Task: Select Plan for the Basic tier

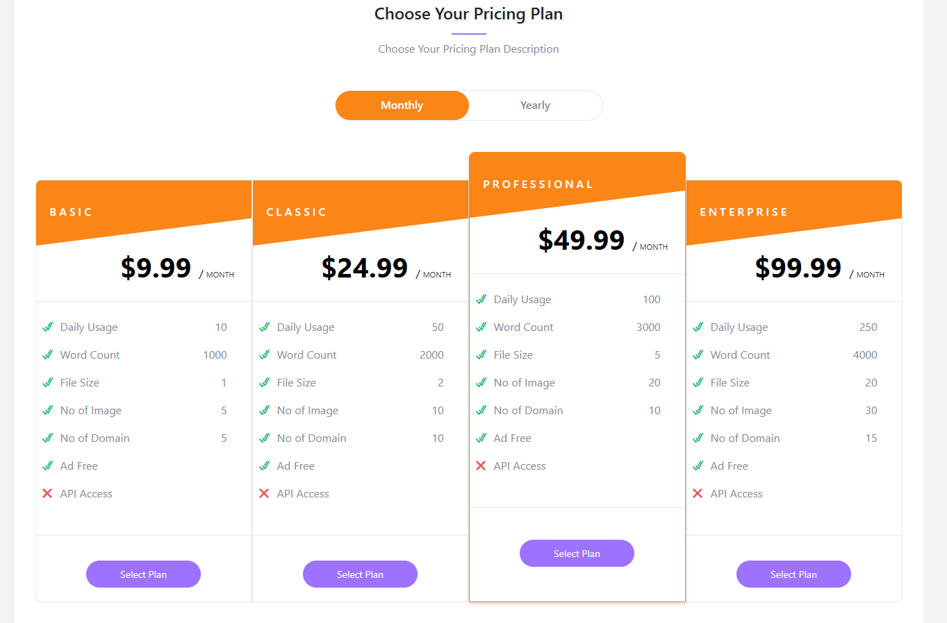Action: coord(143,574)
